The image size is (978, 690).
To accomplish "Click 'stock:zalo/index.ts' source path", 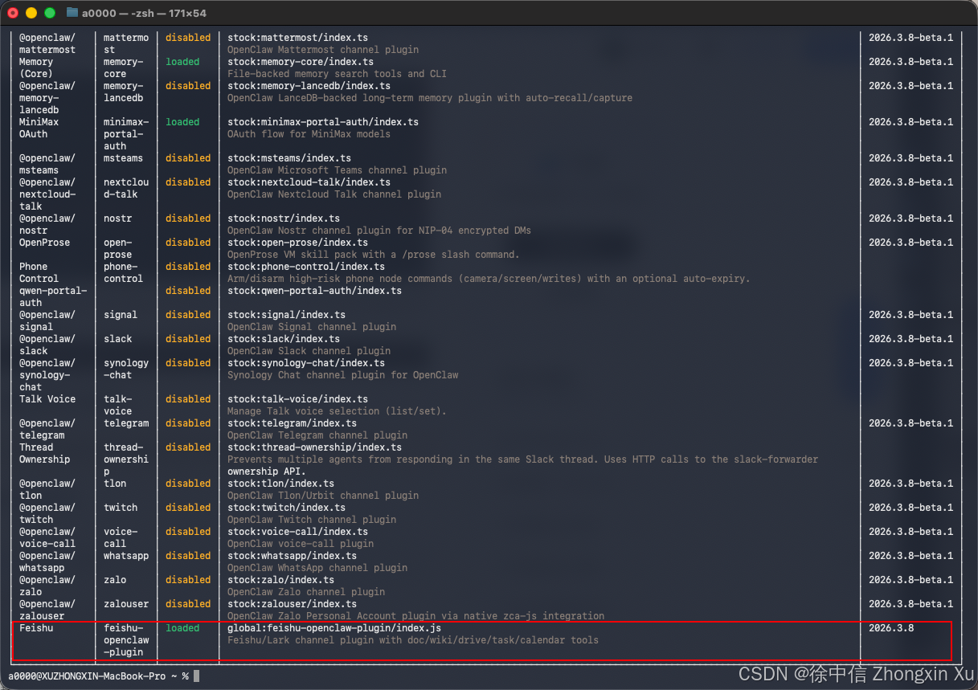I will (280, 580).
